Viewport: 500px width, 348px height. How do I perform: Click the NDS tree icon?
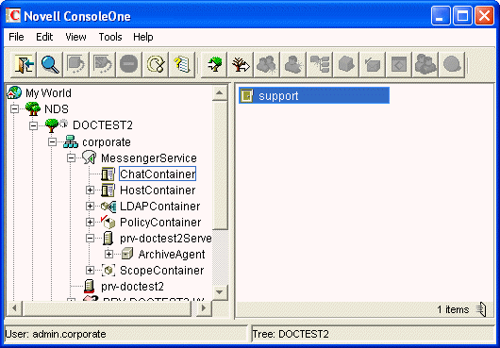coord(33,108)
